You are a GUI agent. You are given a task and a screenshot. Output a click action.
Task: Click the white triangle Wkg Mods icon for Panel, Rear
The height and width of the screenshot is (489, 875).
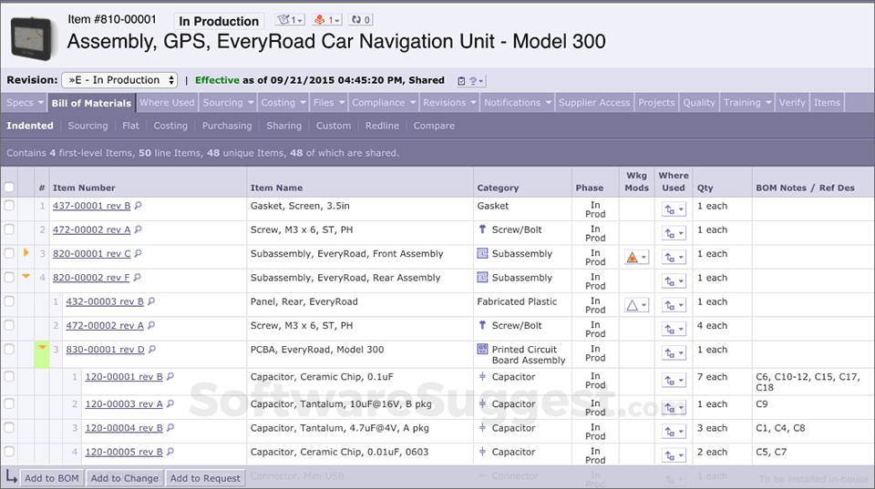[x=633, y=305]
